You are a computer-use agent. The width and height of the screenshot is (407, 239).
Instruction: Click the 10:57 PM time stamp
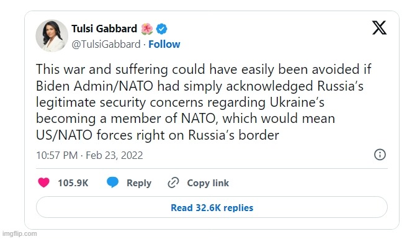57,155
